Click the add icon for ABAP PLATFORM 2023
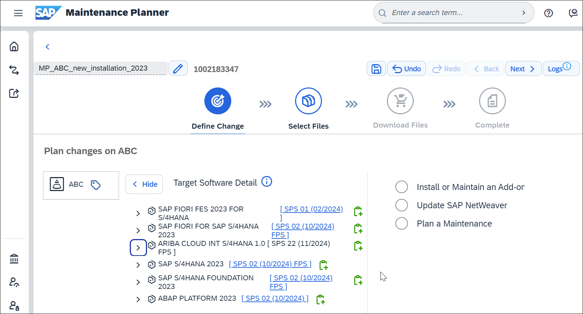Screen dimensions: 583x314 [321, 300]
